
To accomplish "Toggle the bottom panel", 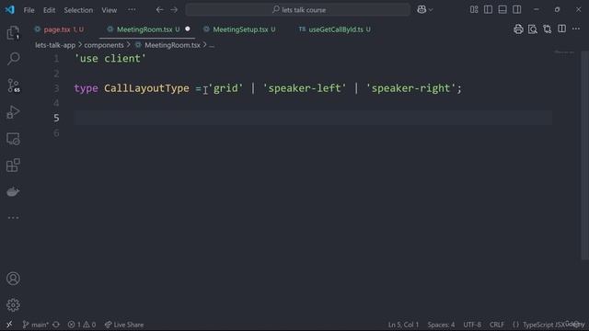I will [x=502, y=10].
